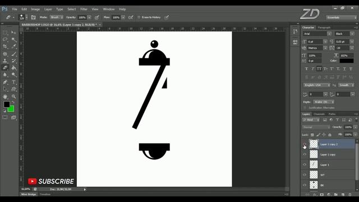
Task: Hide the Layer 1 layer
Action: (x=305, y=164)
